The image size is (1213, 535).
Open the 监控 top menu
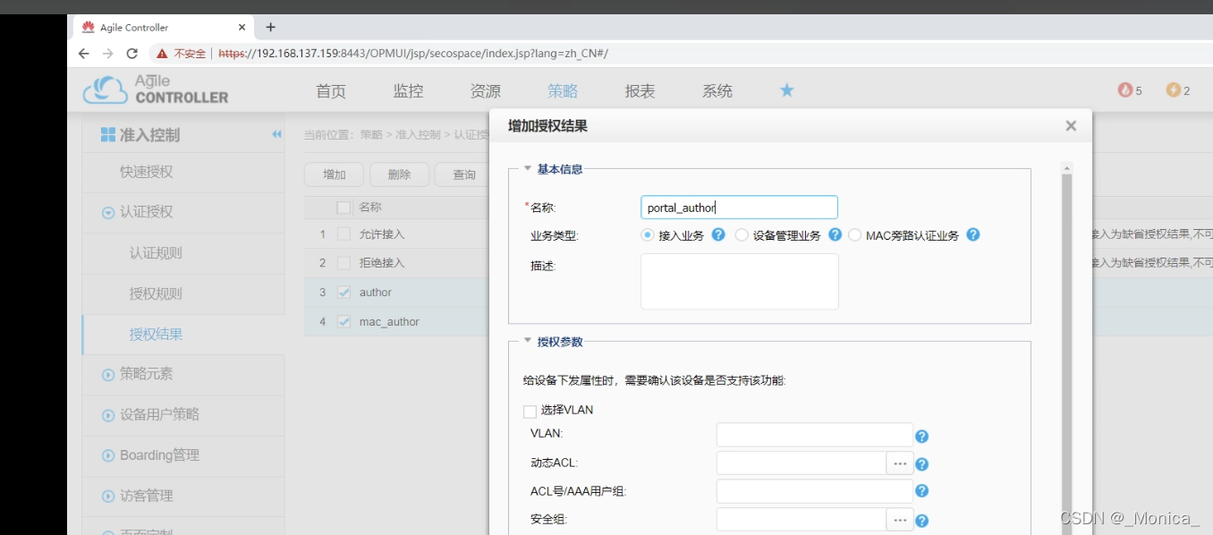[408, 91]
